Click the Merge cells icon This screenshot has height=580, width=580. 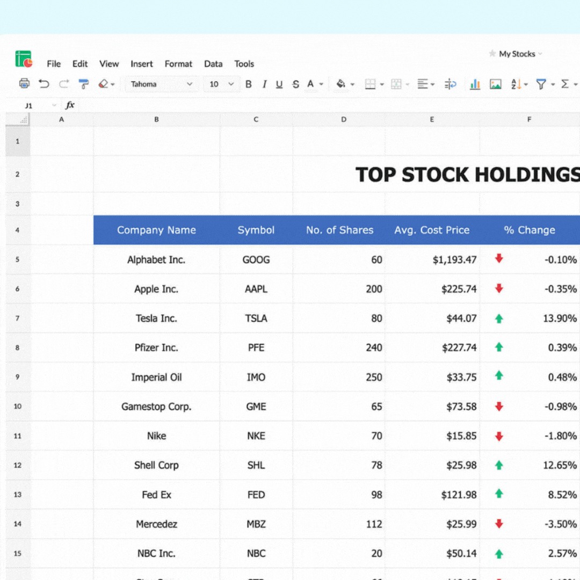(396, 84)
